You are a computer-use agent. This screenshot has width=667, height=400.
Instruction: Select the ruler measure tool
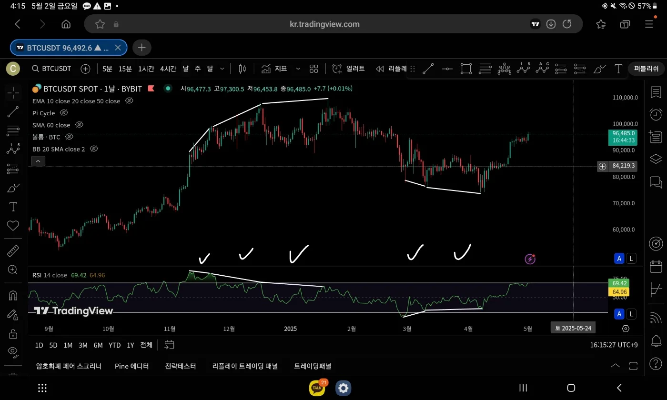[13, 251]
